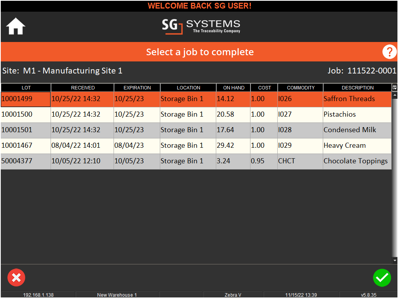Viewport: 399px width, 299px height.
Task: Select lot 10001499
Action: pos(26,99)
